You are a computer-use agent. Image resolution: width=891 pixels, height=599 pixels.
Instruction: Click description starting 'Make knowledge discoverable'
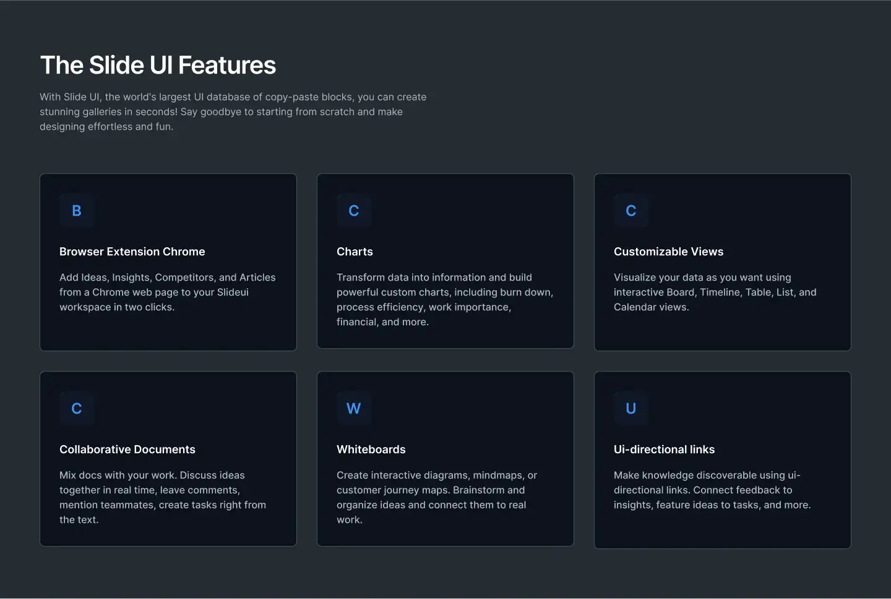(712, 490)
